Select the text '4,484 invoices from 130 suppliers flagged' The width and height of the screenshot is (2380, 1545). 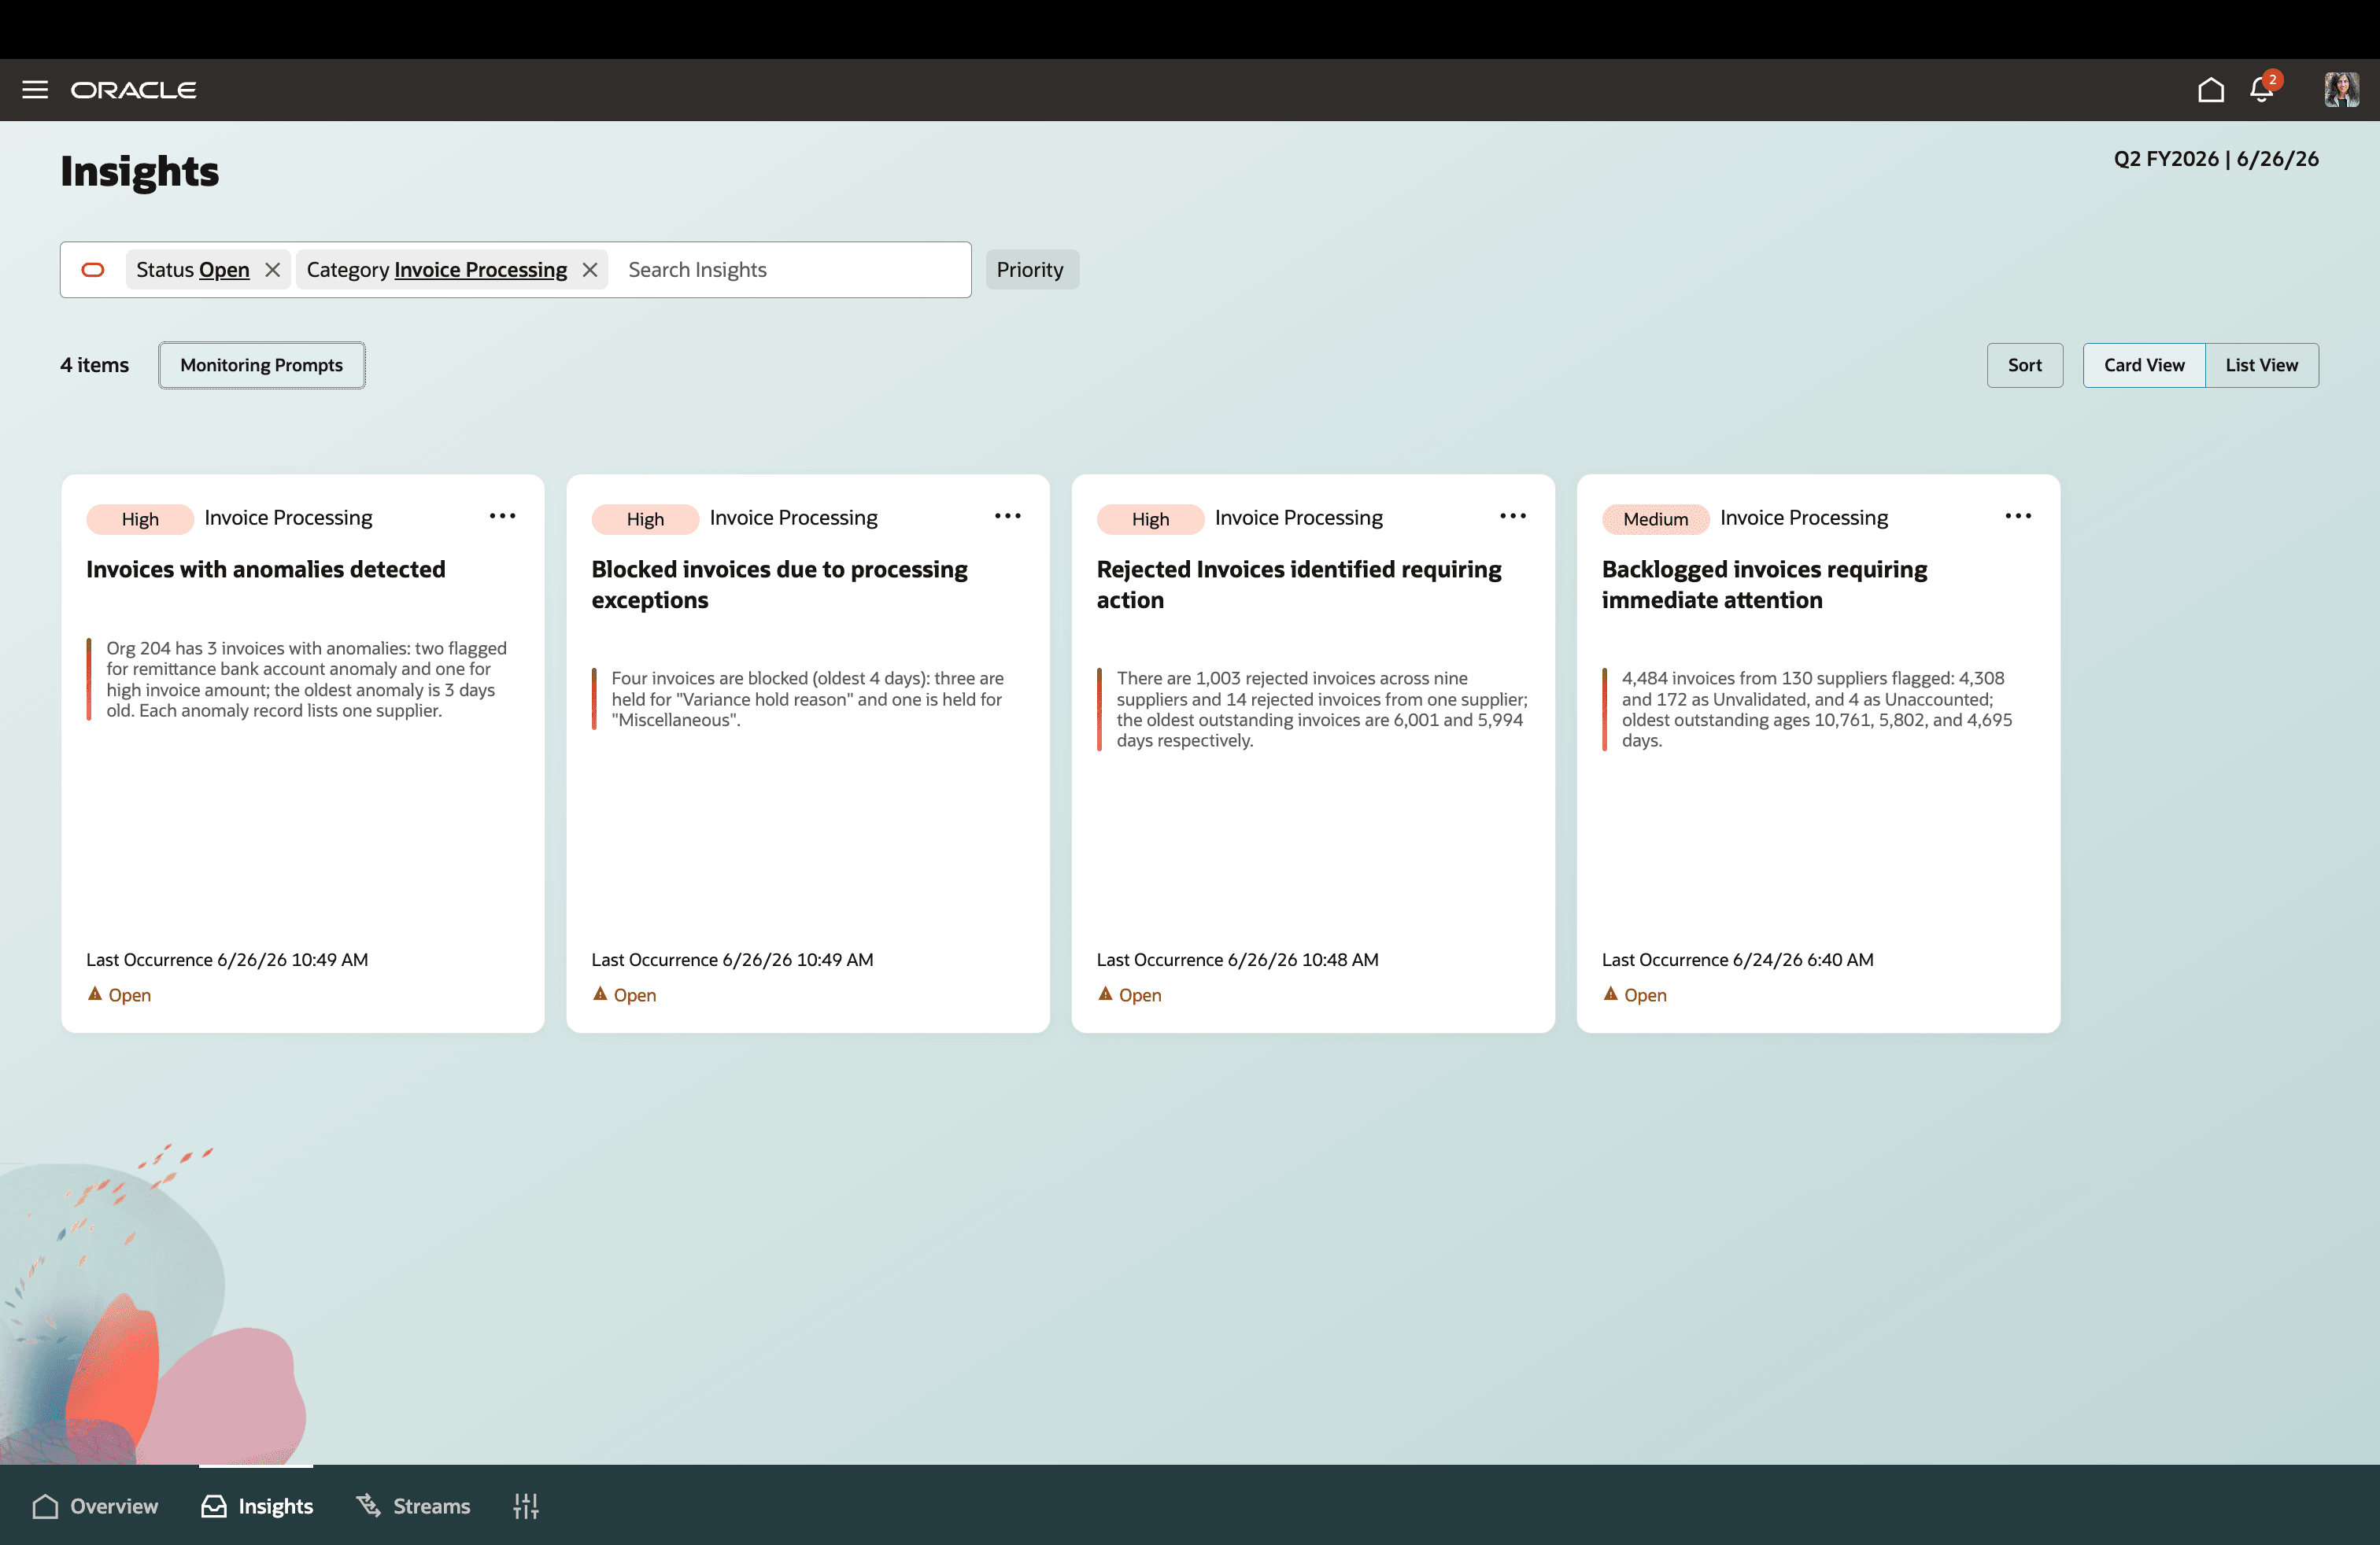[x=1786, y=679]
